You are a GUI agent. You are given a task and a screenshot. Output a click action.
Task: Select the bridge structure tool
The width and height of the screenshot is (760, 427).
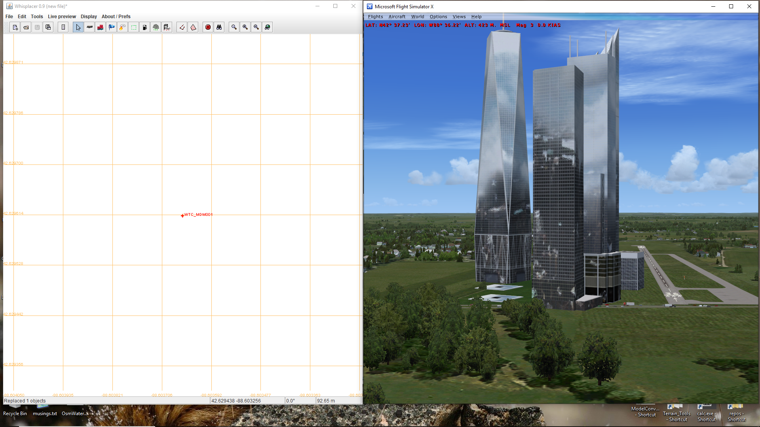point(167,27)
